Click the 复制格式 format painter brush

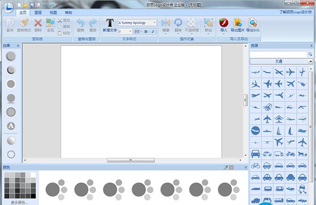(x=24, y=24)
